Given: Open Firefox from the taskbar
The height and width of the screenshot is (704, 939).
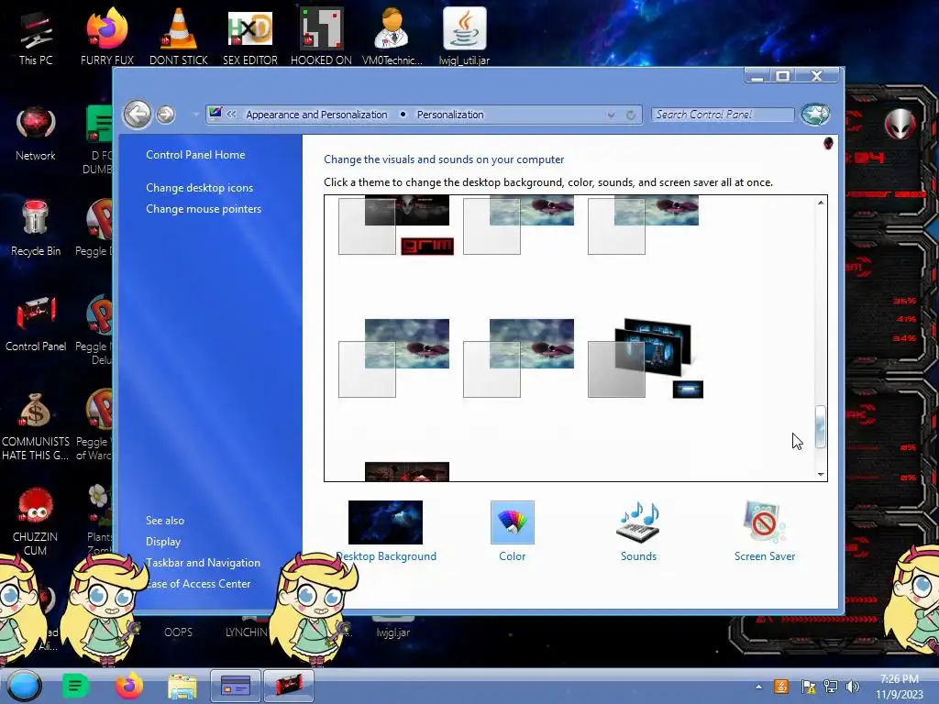Looking at the screenshot, I should coord(128,686).
